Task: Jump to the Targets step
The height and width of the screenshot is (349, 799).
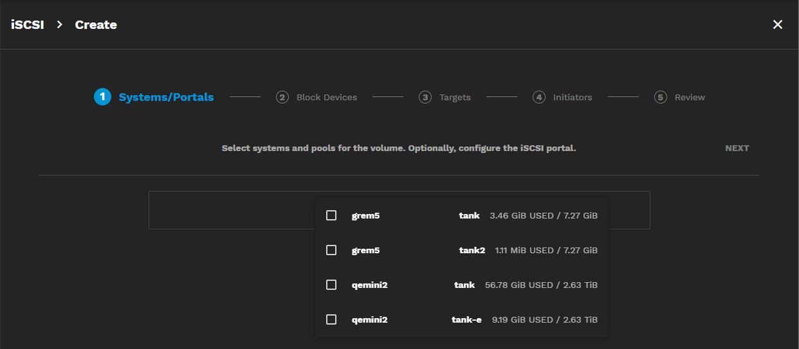Action: pyautogui.click(x=455, y=97)
